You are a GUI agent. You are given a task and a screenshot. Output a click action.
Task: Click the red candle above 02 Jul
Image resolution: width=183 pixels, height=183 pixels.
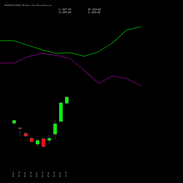coord(32,140)
